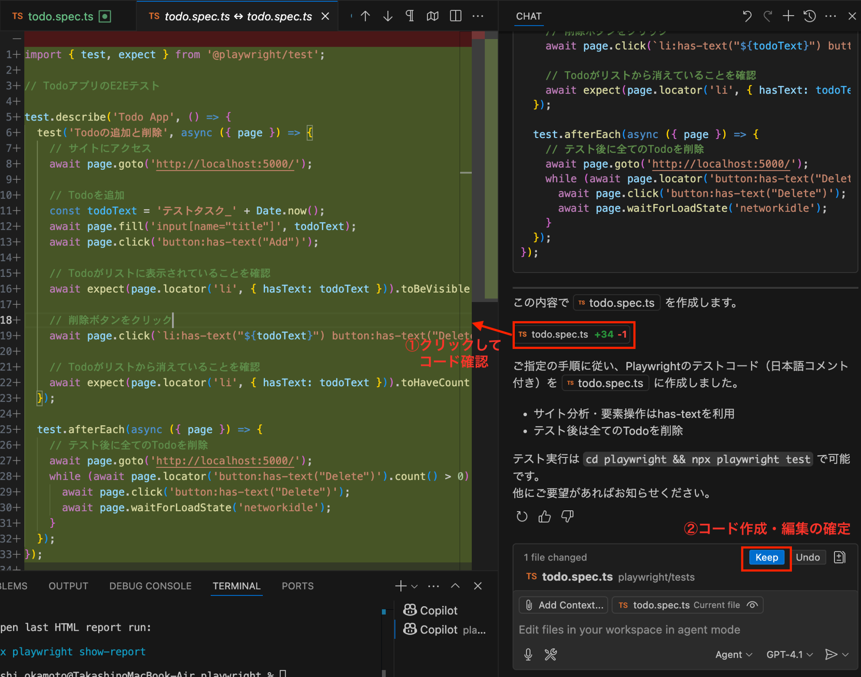861x677 pixels.
Task: Open the tools icon in the chat input
Action: coord(551,654)
